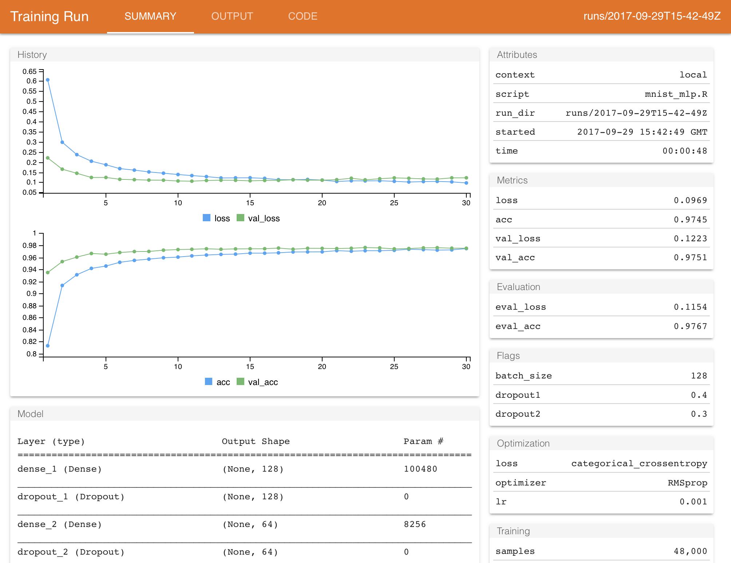Click the Optimization panel heading
Viewport: 731px width, 563px height.
pos(523,443)
